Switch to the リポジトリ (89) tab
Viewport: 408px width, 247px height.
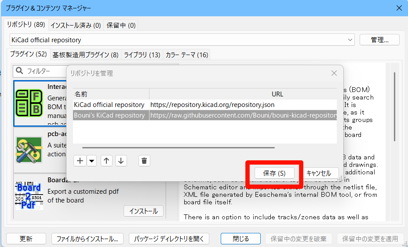click(x=26, y=25)
